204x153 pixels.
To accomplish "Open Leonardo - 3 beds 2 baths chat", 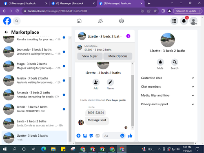I will (x=34, y=52).
